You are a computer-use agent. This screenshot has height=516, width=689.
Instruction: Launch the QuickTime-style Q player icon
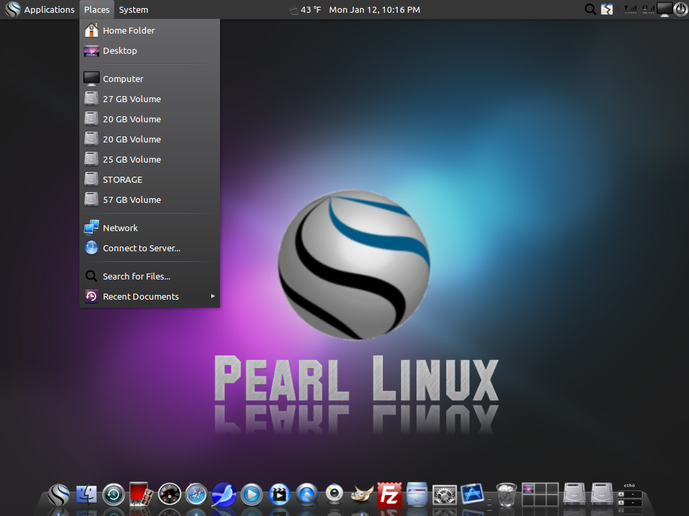307,495
